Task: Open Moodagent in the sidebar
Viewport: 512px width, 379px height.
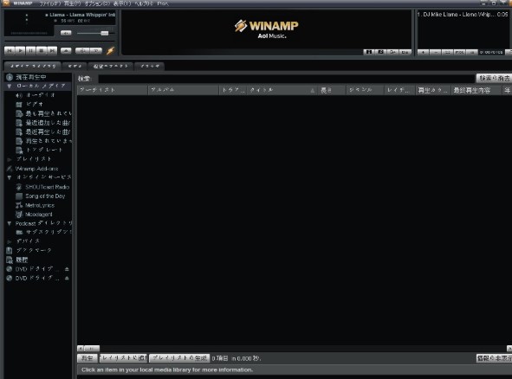Action: coord(38,215)
